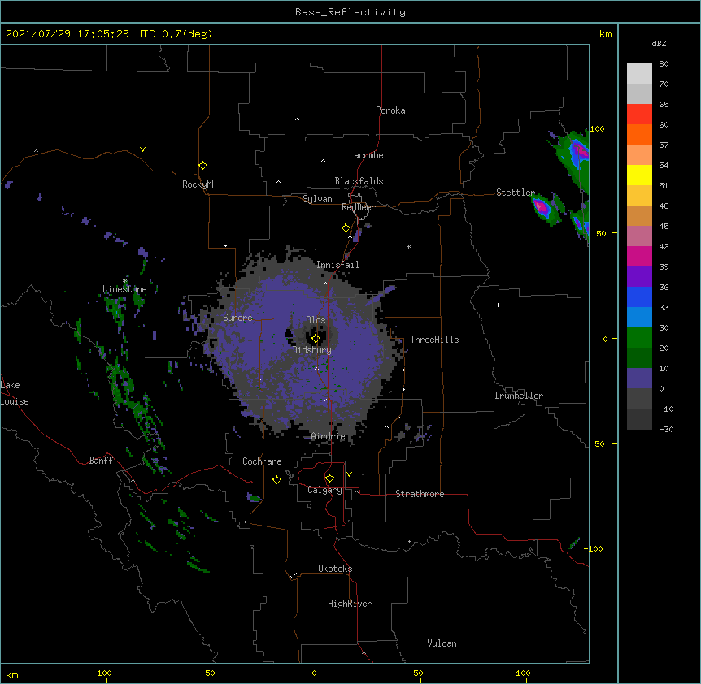Click the red 65 dBZ legend swatch
Image resolution: width=701 pixels, height=684 pixels.
(x=639, y=115)
